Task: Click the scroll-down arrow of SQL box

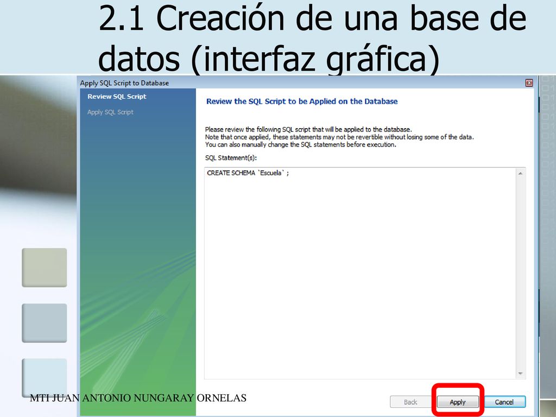Action: click(520, 374)
